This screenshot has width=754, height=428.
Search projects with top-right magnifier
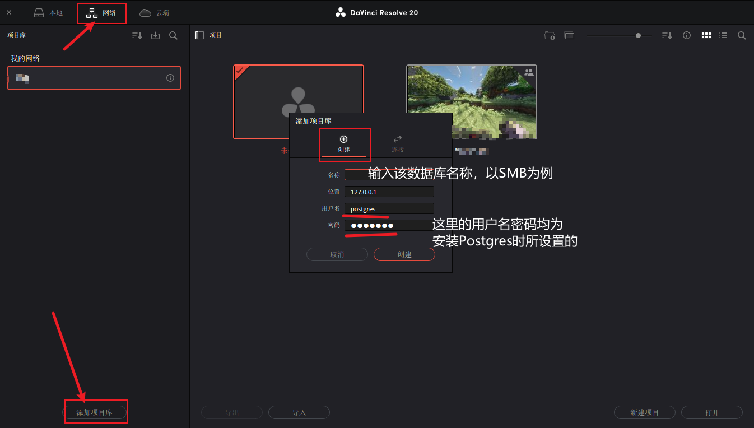pos(742,35)
